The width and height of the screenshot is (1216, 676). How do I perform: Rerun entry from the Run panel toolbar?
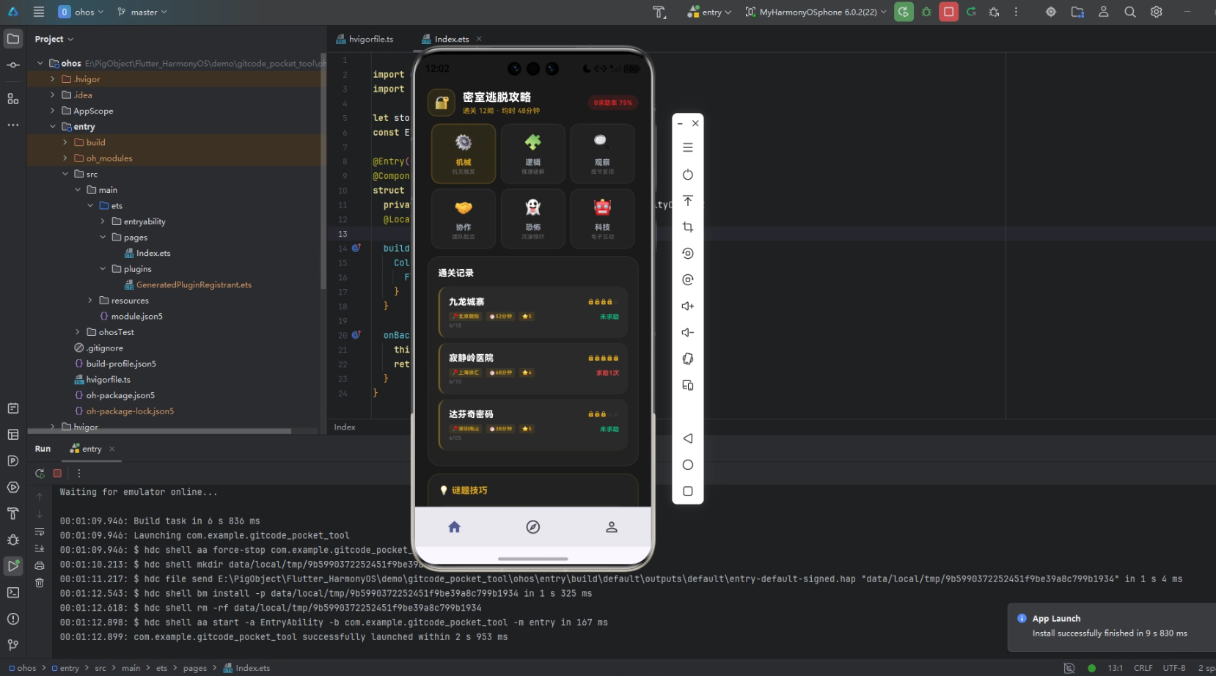coord(40,474)
